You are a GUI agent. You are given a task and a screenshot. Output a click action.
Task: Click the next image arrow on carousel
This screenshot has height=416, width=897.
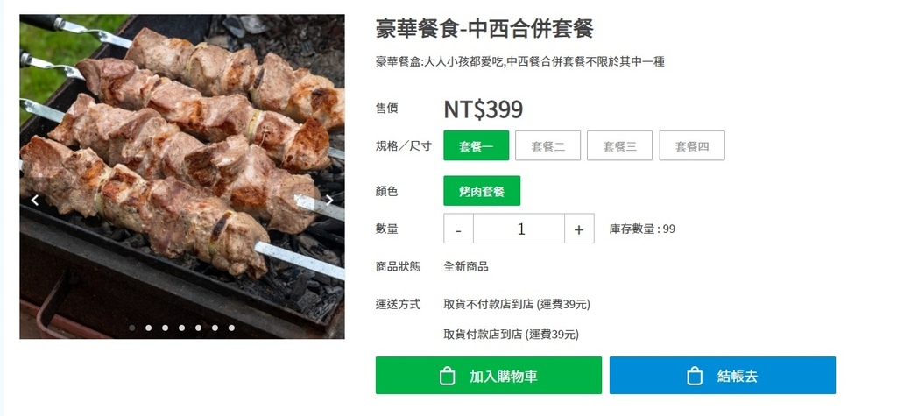pos(329,201)
